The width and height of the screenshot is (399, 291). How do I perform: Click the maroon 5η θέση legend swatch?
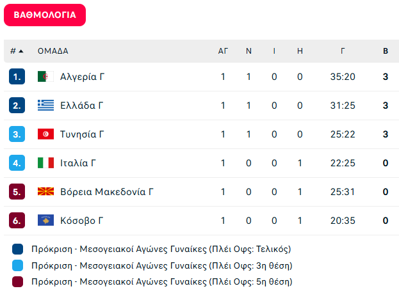coord(17,282)
